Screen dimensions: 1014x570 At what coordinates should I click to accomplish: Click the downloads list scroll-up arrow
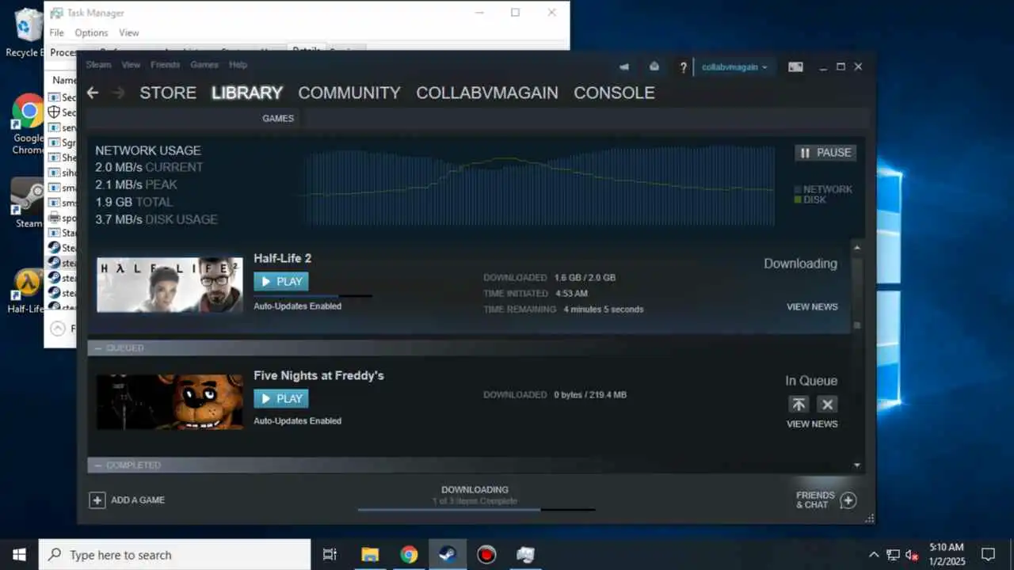coord(857,248)
